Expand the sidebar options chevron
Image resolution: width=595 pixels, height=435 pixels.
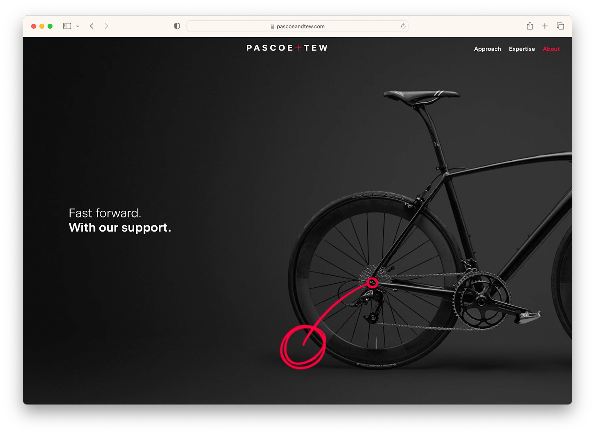(78, 26)
